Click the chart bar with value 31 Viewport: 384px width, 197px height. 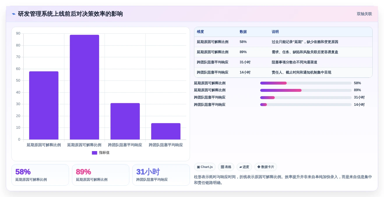[125, 121]
